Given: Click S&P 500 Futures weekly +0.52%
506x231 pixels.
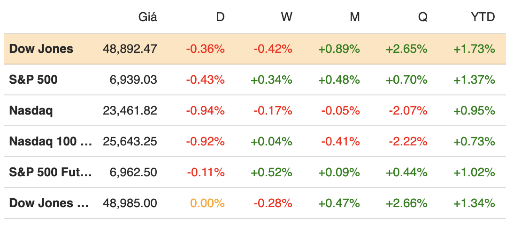Looking at the screenshot, I should [x=271, y=172].
